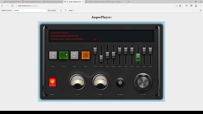Screen dimensions: 203x114
Task: Close the find-on-page bar
Action: point(200,10)
